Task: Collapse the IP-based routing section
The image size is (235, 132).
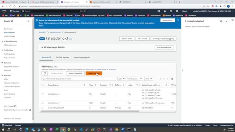Action: tap(2, 41)
